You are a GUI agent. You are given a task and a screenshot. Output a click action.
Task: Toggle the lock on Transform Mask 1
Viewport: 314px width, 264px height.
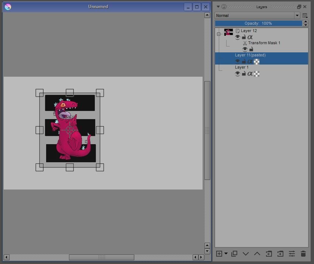pos(251,49)
